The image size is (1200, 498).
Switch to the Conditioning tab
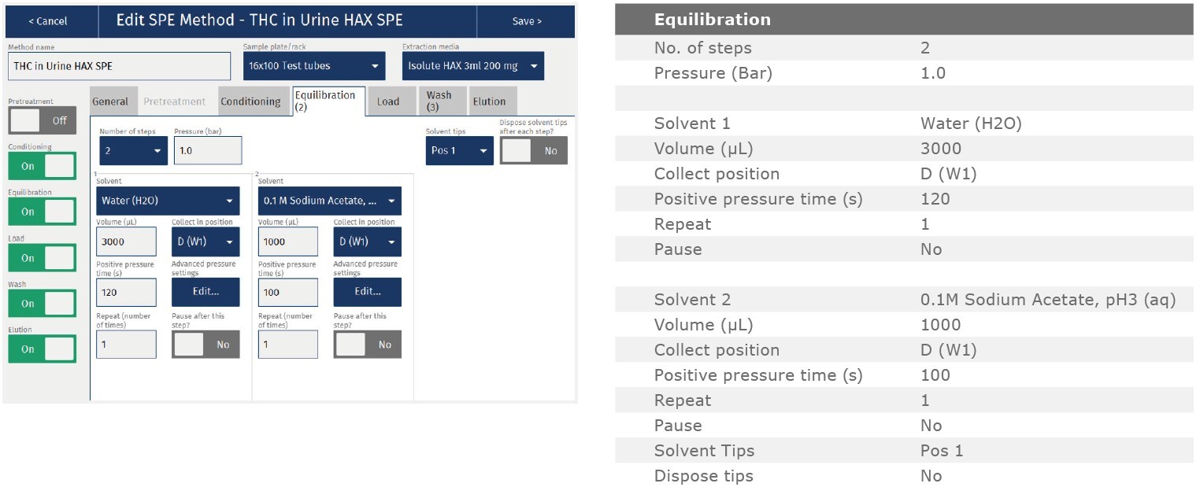tap(250, 101)
